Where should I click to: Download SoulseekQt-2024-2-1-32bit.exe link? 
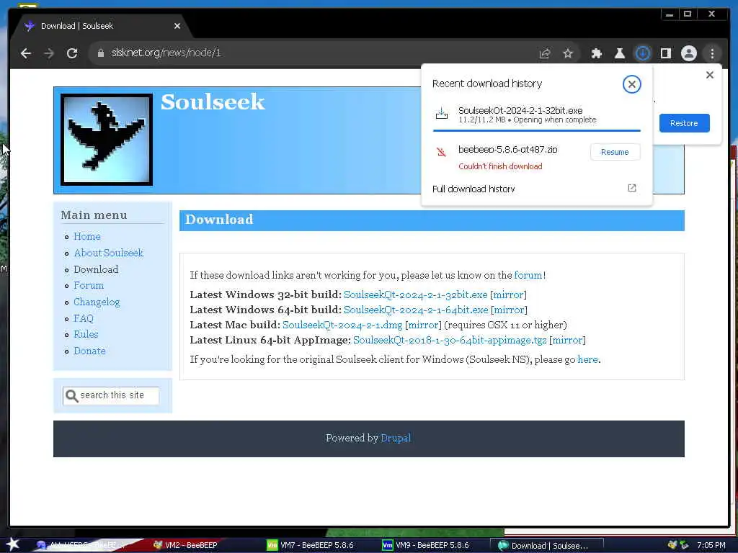click(x=416, y=295)
